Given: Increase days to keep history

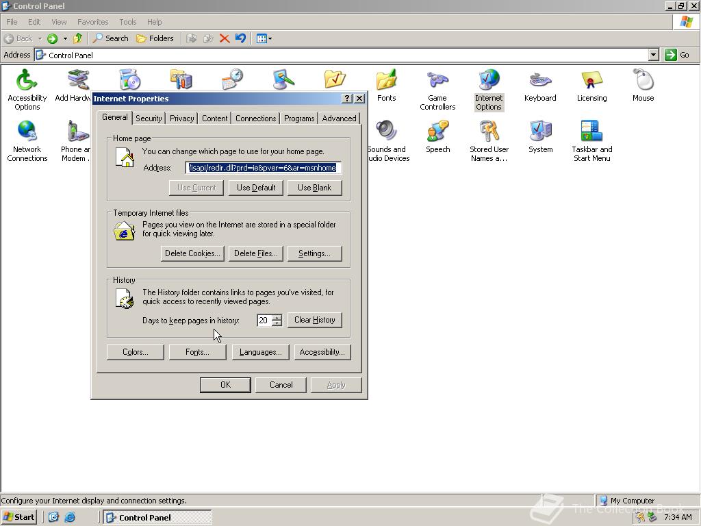Looking at the screenshot, I should (277, 318).
